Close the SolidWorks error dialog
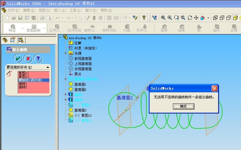Image resolution: width=241 pixels, height=150 pixels. pos(214,88)
